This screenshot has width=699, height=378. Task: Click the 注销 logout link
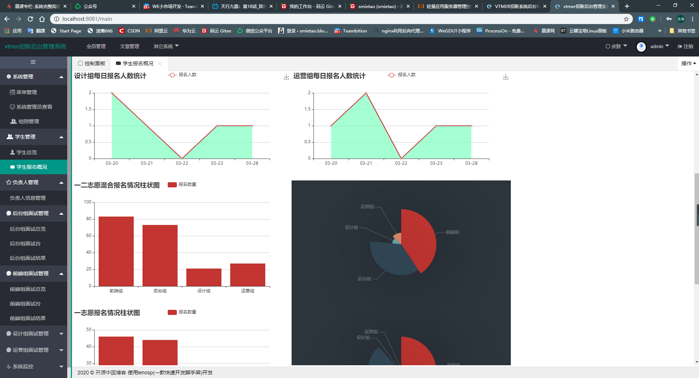pyautogui.click(x=685, y=46)
